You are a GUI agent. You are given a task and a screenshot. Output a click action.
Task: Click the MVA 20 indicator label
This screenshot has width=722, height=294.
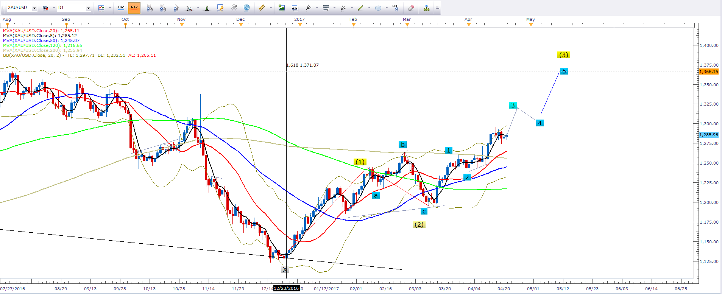pos(41,31)
